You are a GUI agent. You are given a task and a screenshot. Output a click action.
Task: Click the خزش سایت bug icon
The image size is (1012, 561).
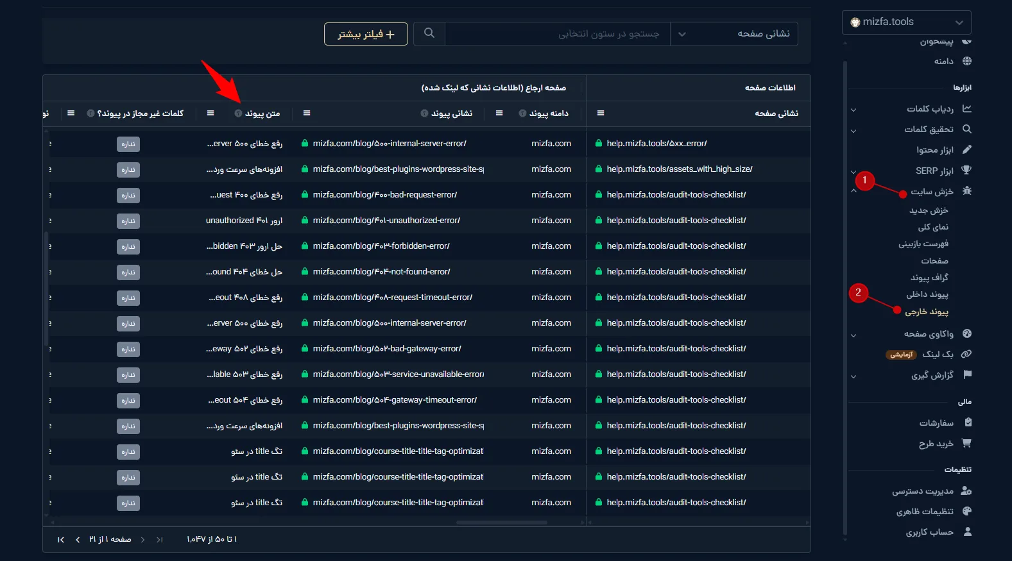[x=967, y=191]
